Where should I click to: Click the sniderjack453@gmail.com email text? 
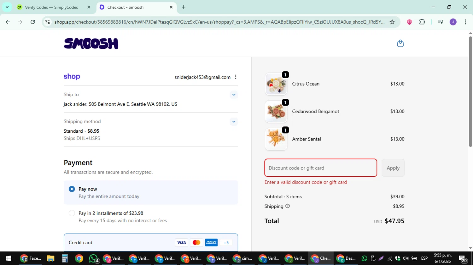click(202, 77)
